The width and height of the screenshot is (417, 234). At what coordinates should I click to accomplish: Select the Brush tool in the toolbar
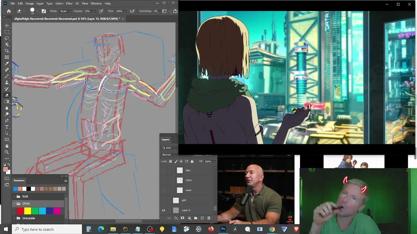click(x=7, y=76)
